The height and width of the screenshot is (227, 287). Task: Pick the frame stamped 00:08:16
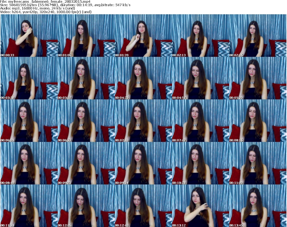tap(258, 121)
